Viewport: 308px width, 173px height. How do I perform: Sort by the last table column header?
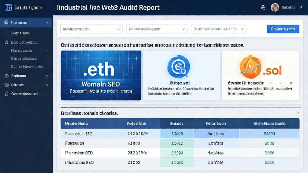269,123
